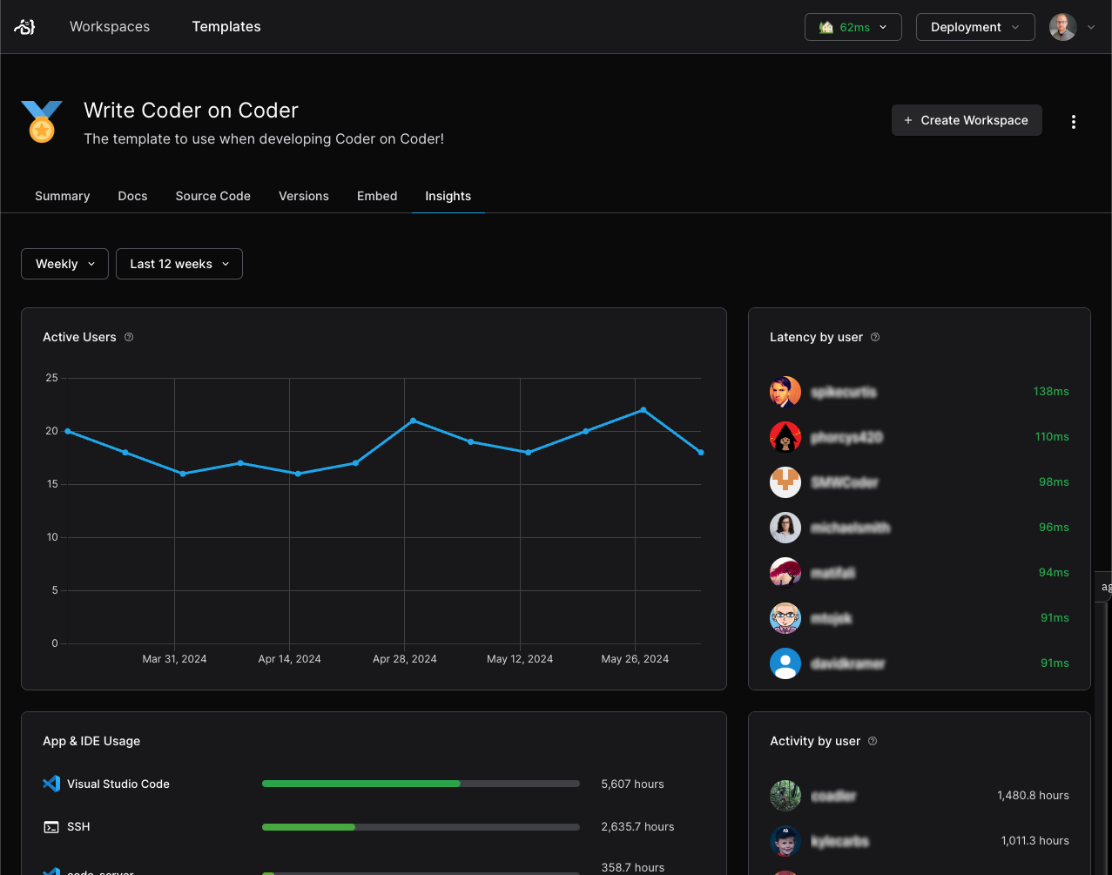Open the Weekly interval dropdown
This screenshot has height=875, width=1112.
[x=64, y=263]
